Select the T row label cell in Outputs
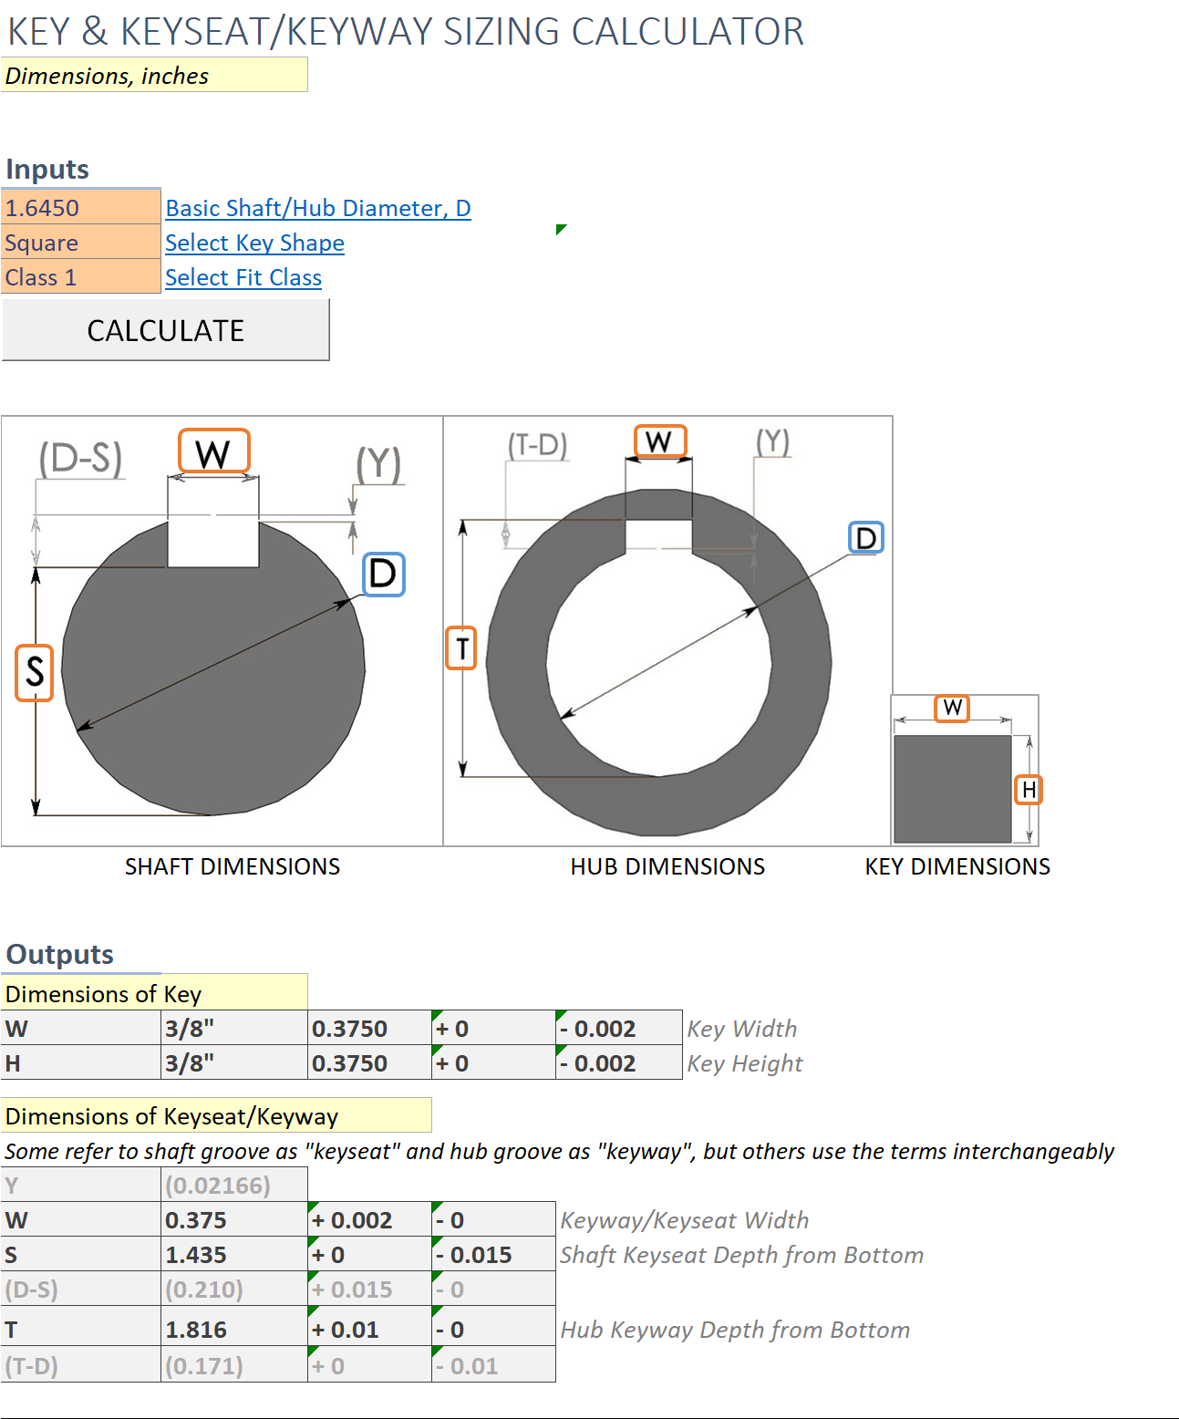The image size is (1179, 1419). 81,1327
